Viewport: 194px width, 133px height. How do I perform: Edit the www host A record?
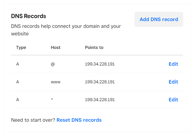[x=173, y=82]
